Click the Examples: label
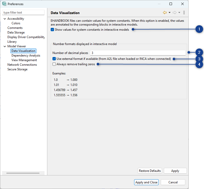This screenshot has height=189, width=204. click(59, 73)
